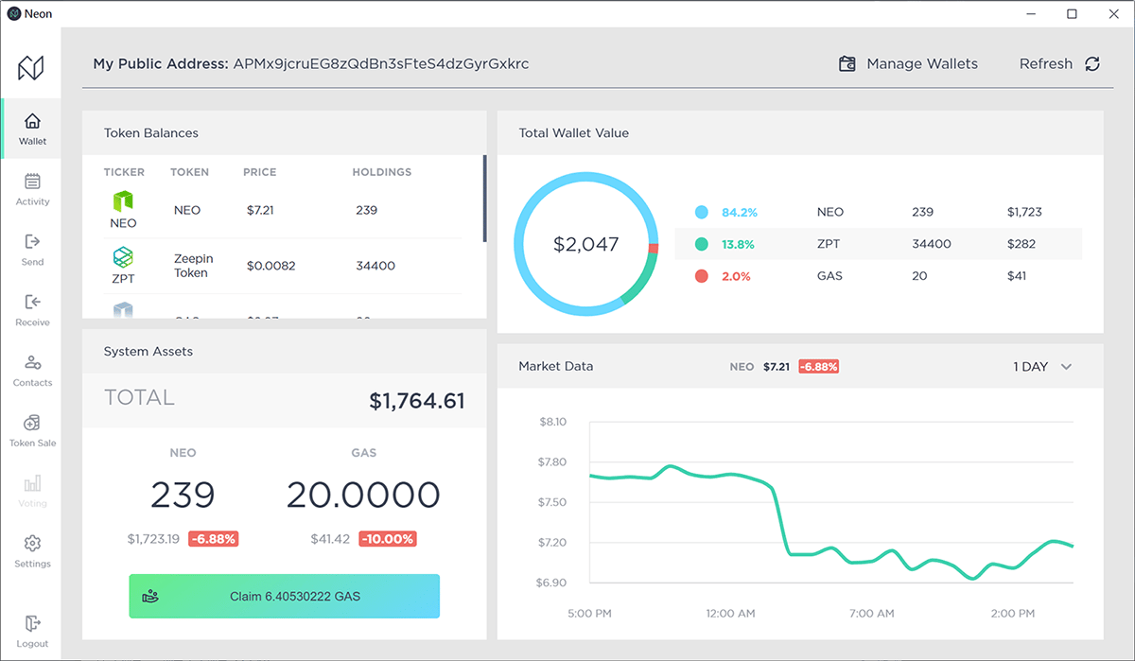Open Manage Wallets
The height and width of the screenshot is (661, 1135).
click(x=921, y=63)
